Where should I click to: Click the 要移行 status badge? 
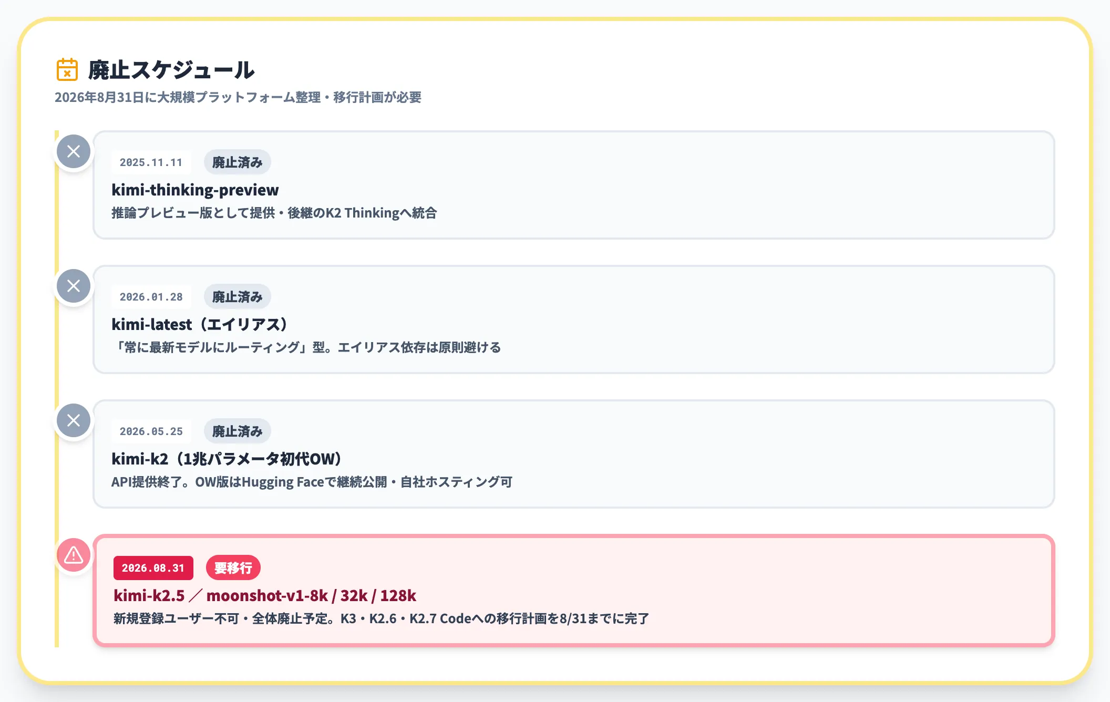[233, 568]
